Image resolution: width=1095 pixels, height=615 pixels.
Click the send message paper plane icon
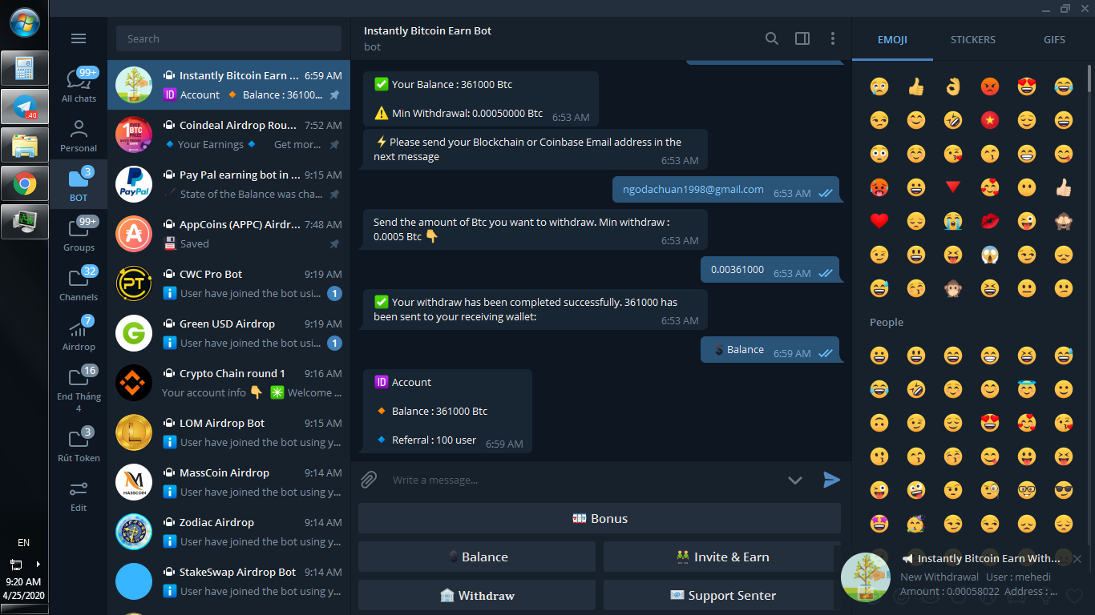[831, 480]
